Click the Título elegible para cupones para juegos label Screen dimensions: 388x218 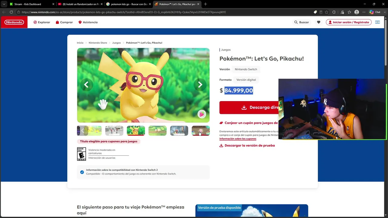click(109, 141)
